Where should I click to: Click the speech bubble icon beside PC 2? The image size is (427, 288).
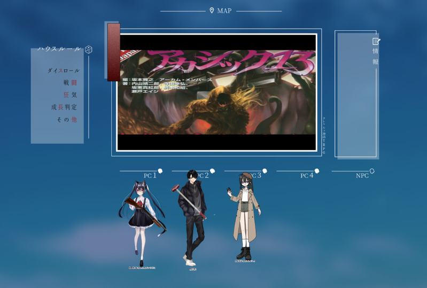pos(212,171)
